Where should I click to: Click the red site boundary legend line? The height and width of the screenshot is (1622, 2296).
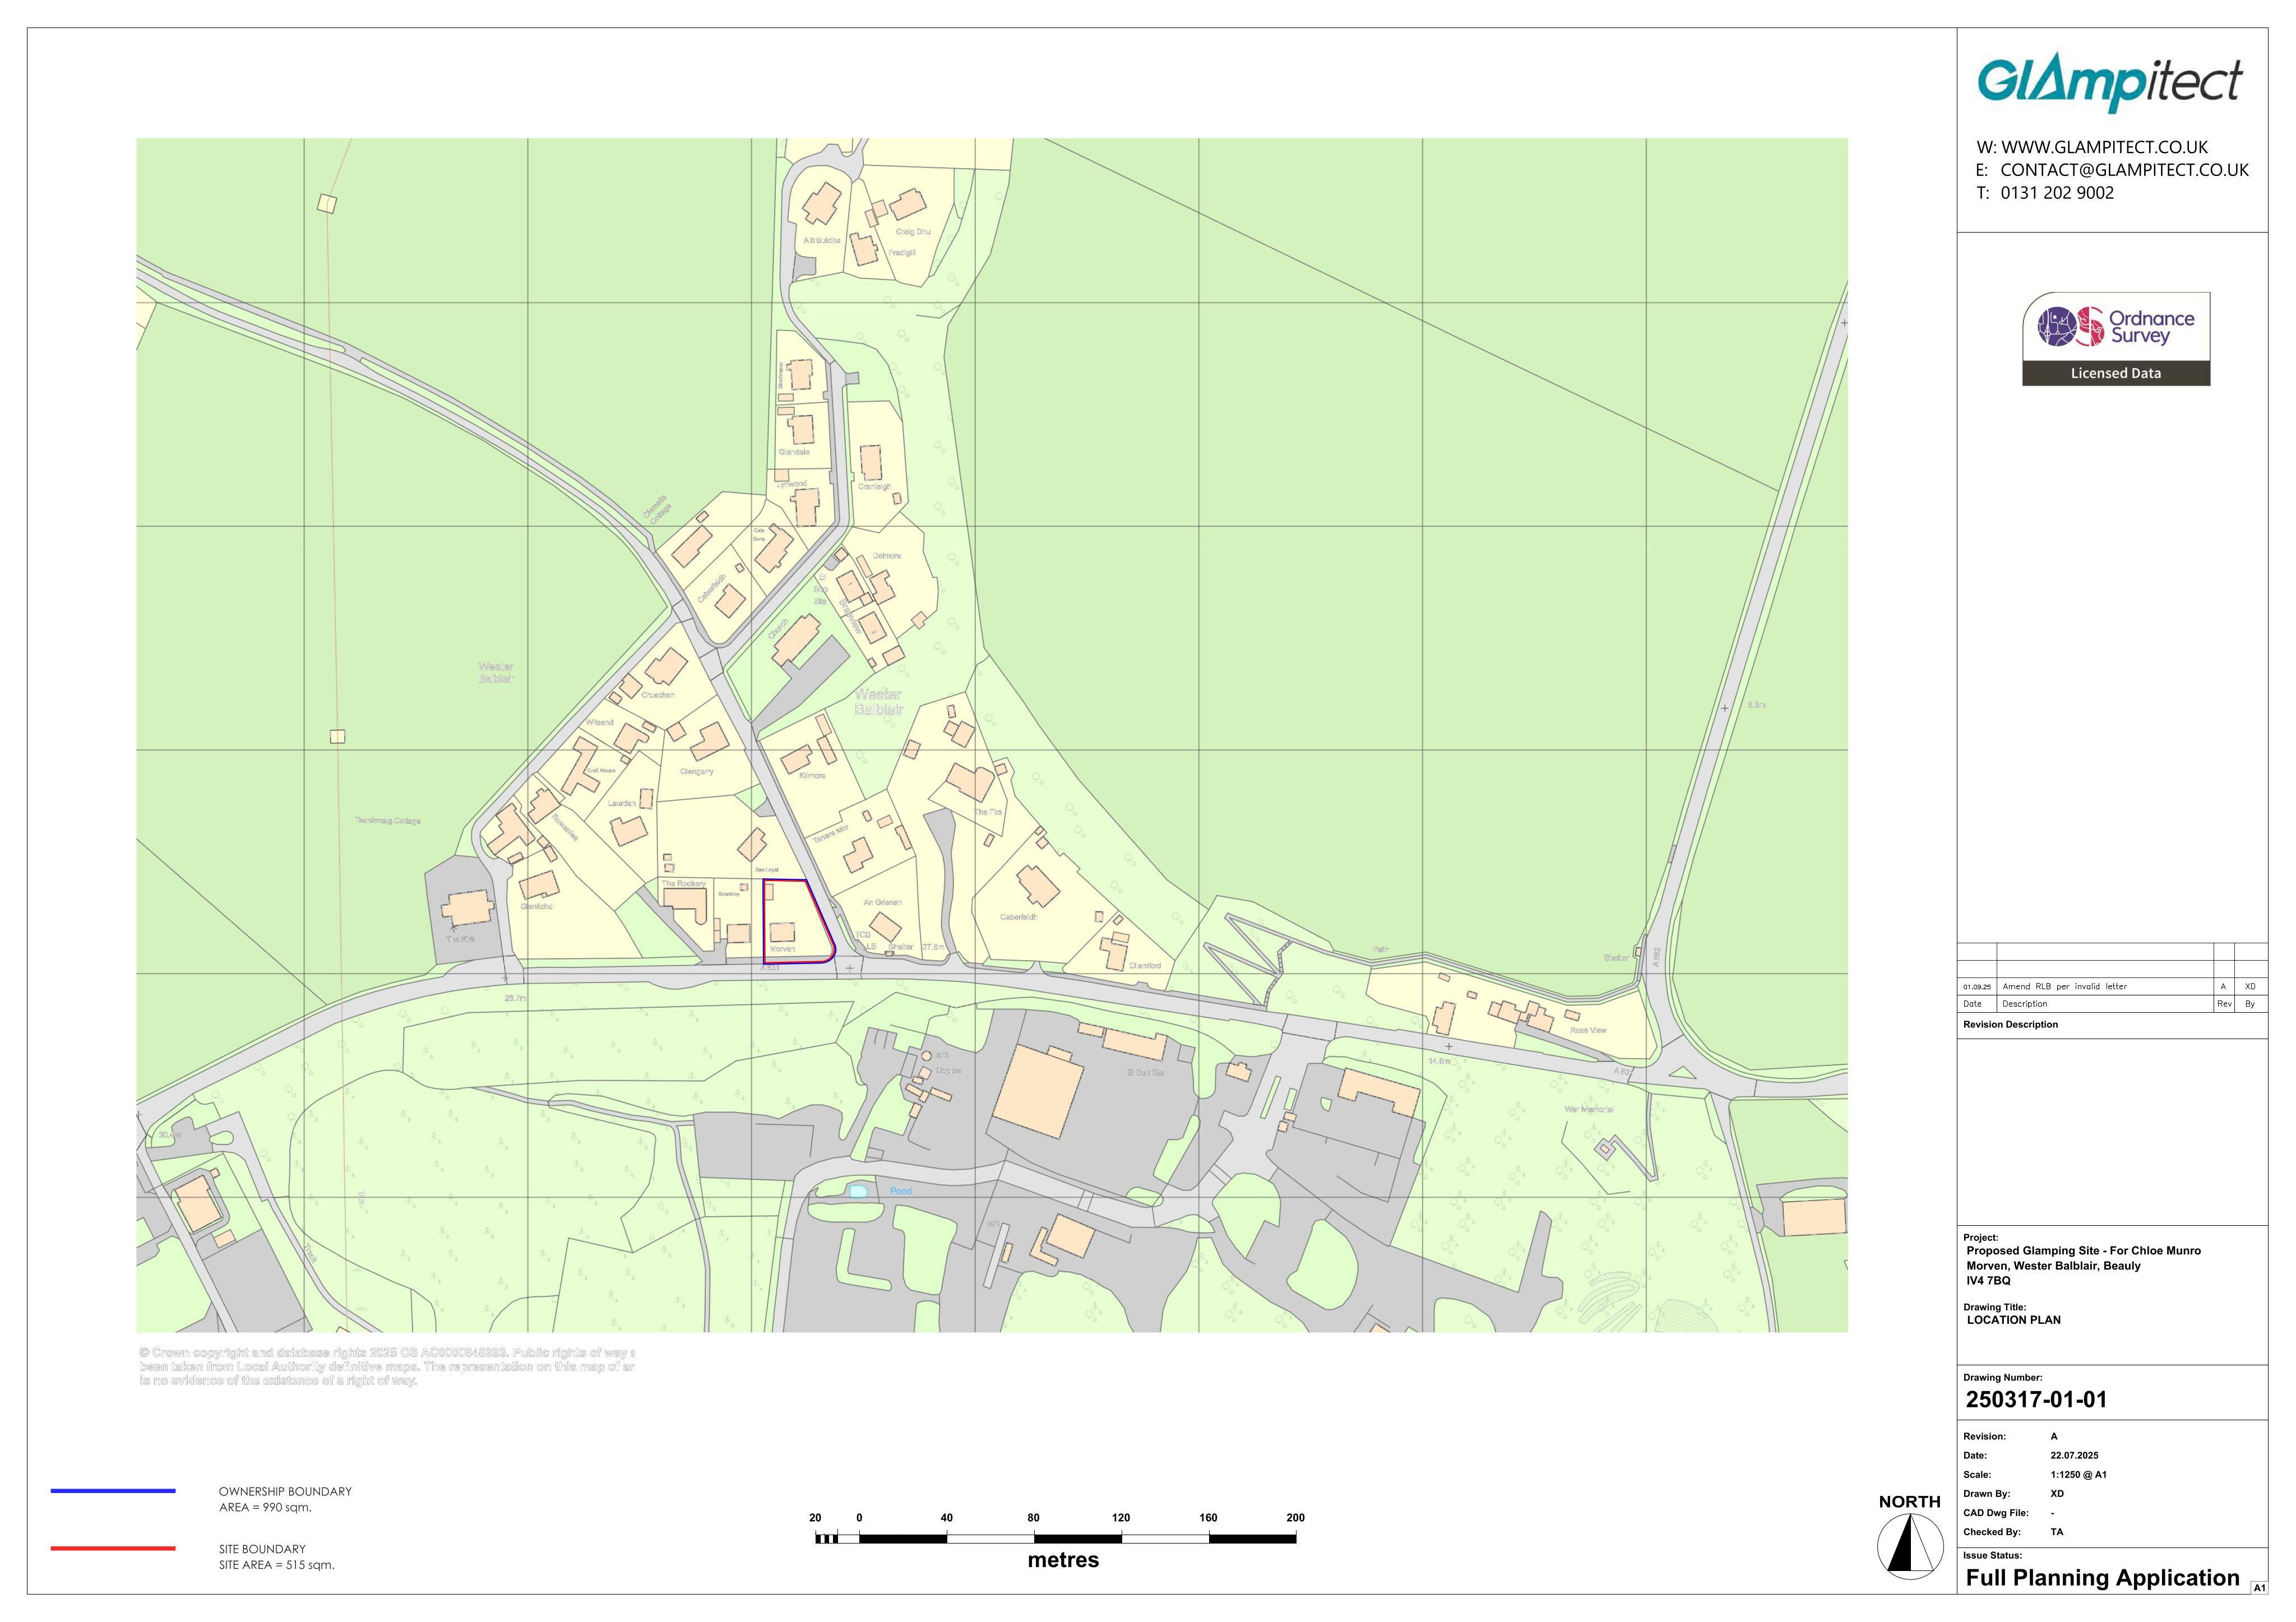pos(113,1548)
